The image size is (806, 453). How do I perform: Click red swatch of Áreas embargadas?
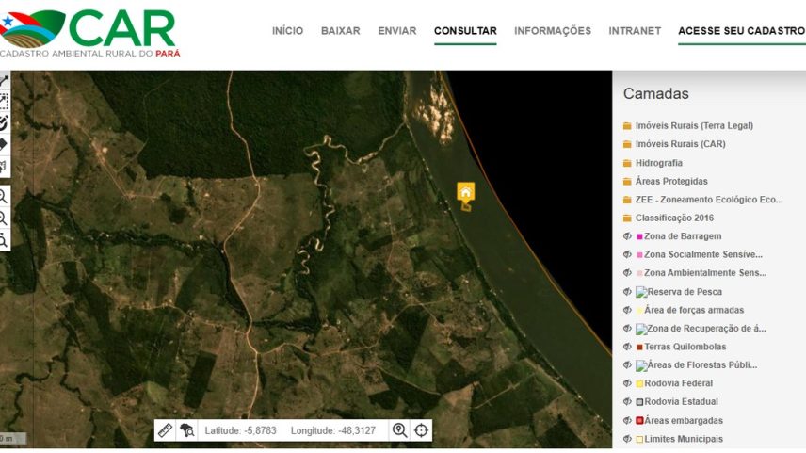point(639,421)
